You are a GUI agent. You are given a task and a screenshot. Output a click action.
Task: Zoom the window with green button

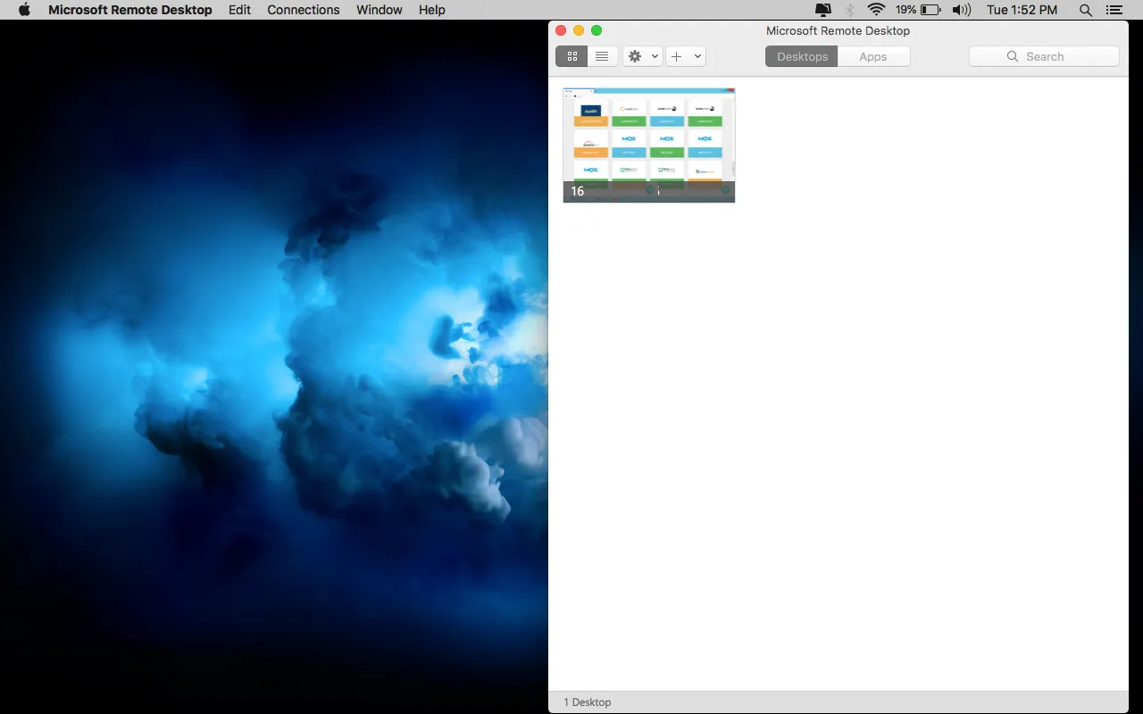(597, 30)
